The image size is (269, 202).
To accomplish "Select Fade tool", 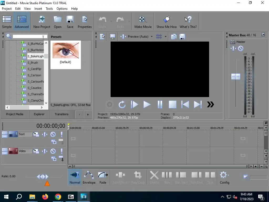I will 103,178.
